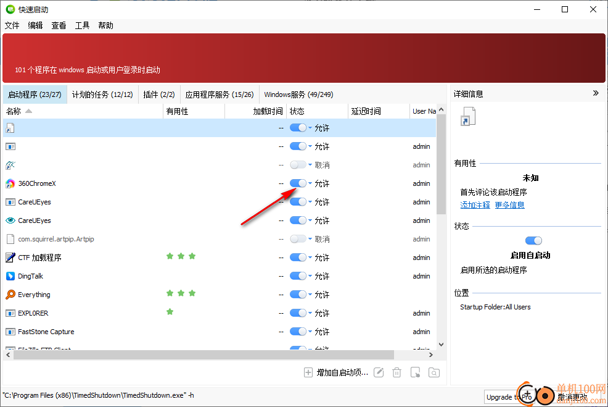Click the 有用性 column header

click(194, 111)
